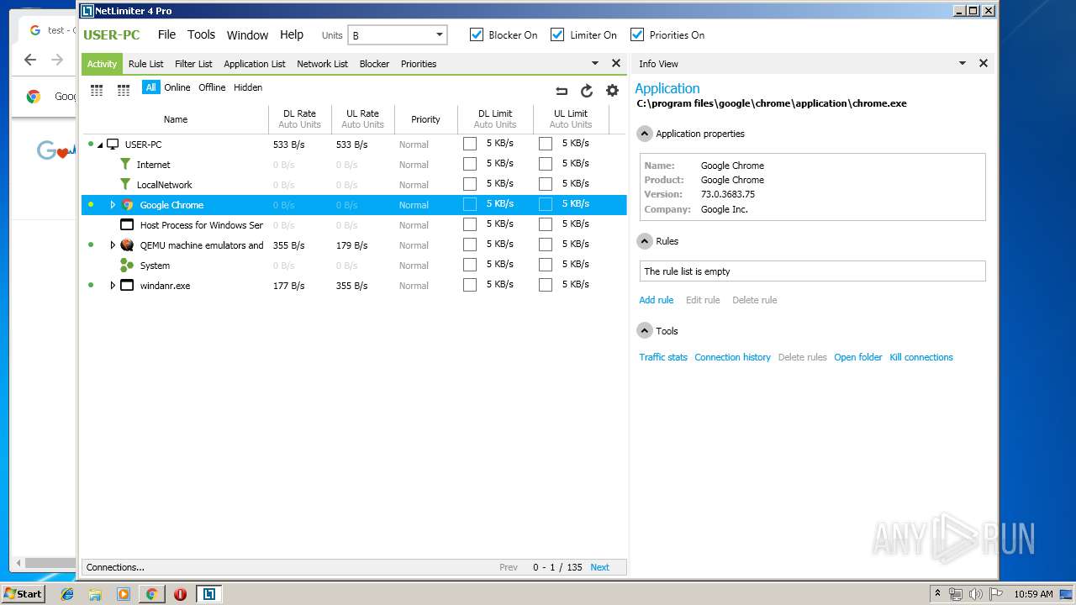Open the Units dropdown
This screenshot has width=1076, height=605.
(x=398, y=35)
